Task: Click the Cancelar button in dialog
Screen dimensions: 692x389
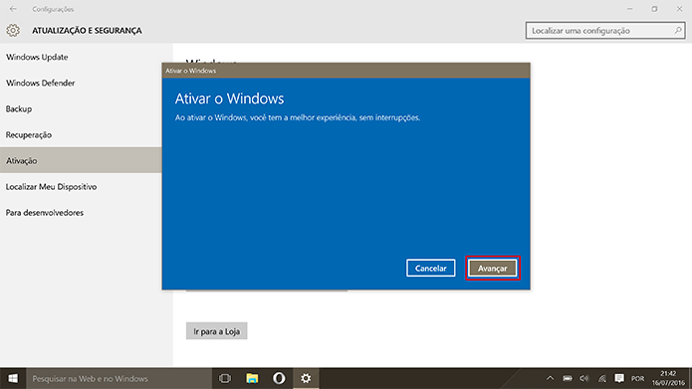Action: pyautogui.click(x=431, y=269)
